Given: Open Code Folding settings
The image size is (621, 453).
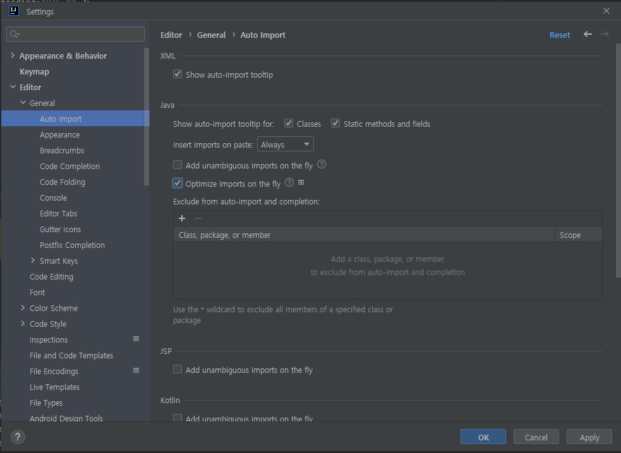Looking at the screenshot, I should point(63,182).
